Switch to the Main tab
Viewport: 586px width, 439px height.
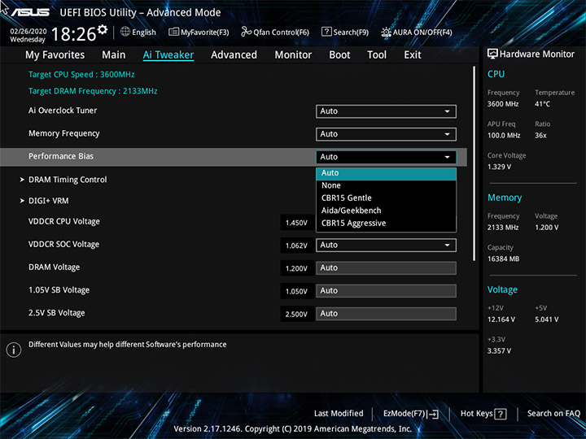click(114, 55)
